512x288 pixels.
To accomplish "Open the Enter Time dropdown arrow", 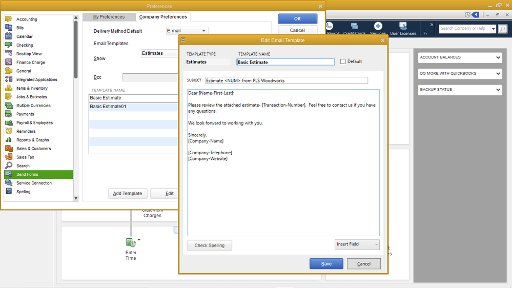I will [x=139, y=240].
